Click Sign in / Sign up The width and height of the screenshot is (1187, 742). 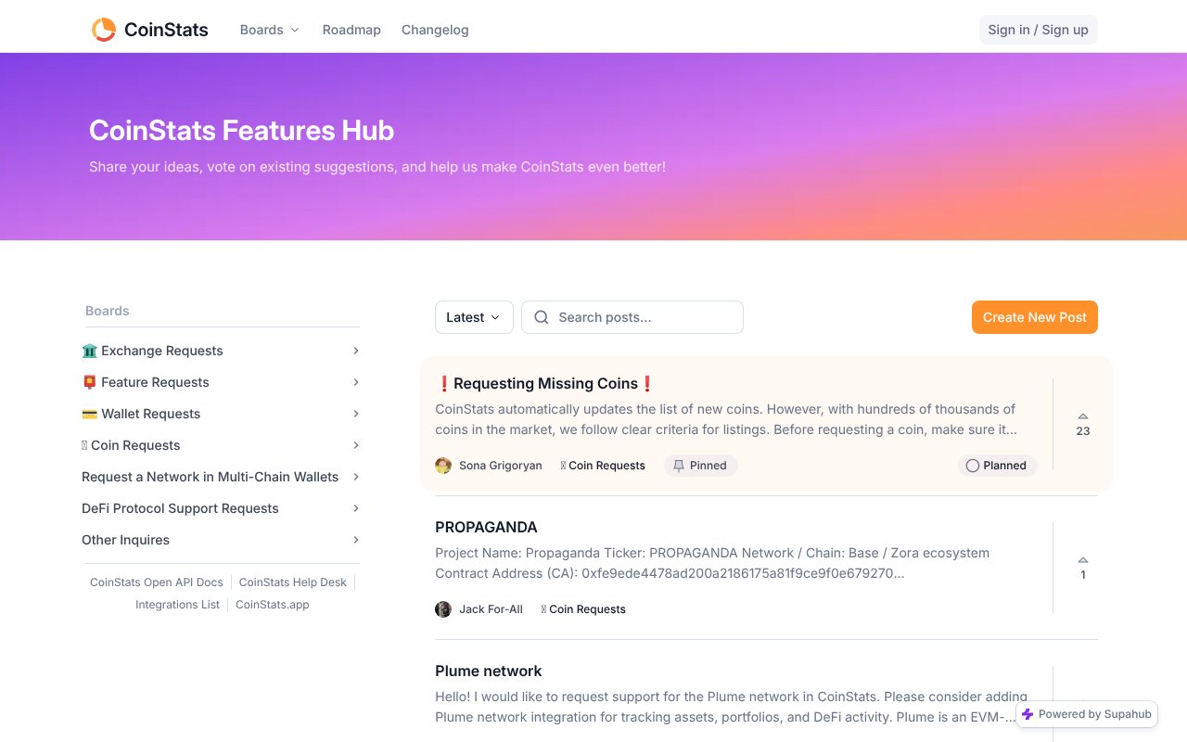(1038, 30)
